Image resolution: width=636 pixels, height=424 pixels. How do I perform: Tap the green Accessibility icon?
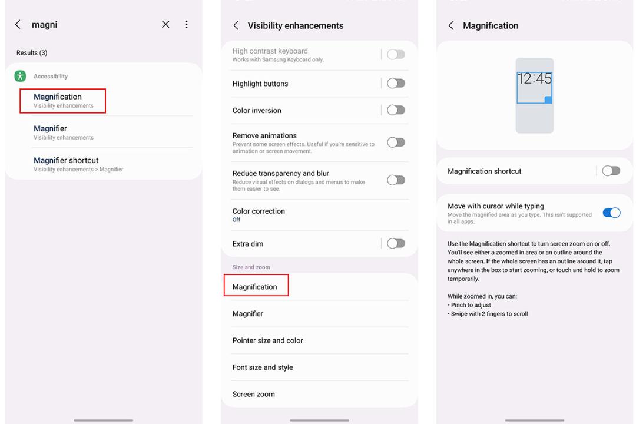20,76
